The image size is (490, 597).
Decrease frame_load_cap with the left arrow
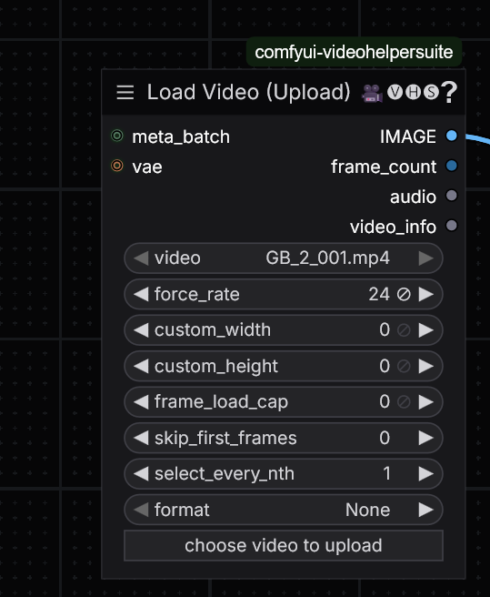(141, 402)
